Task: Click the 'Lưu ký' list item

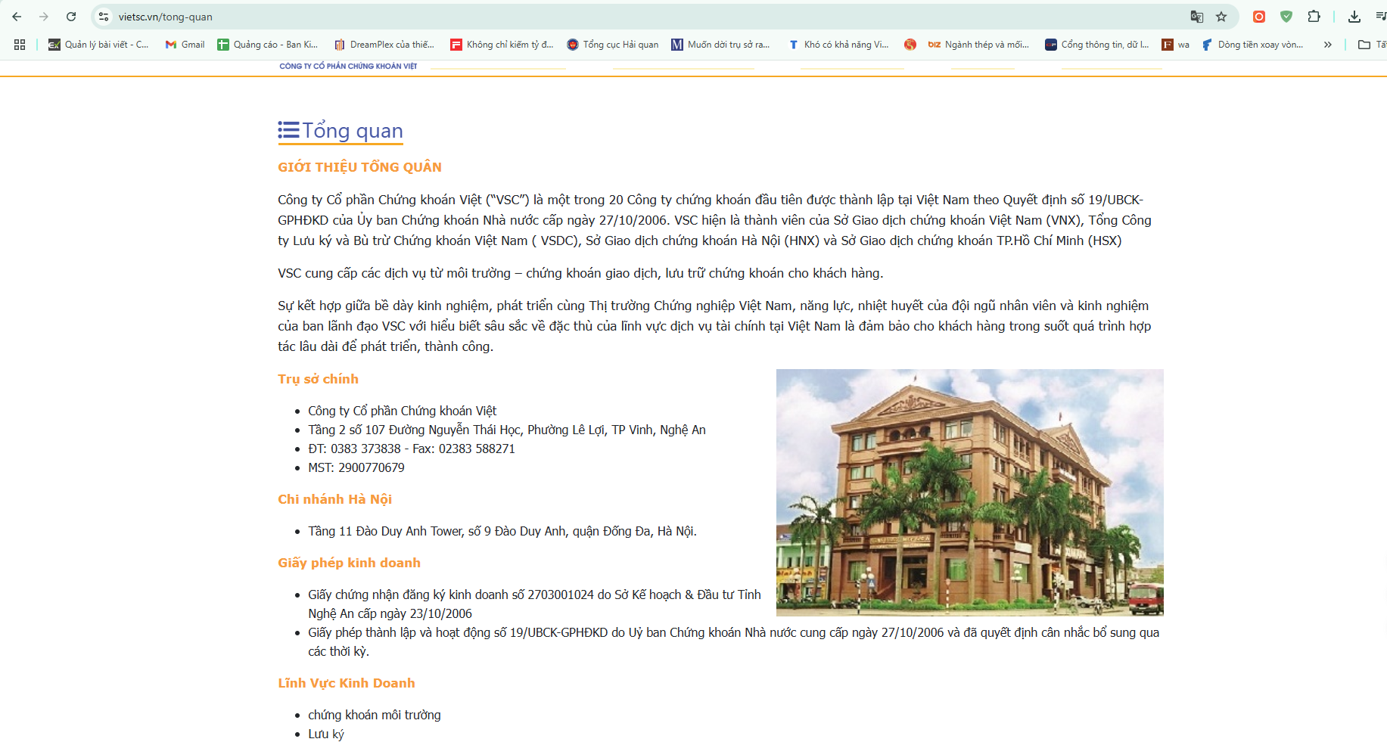Action: pyautogui.click(x=326, y=734)
